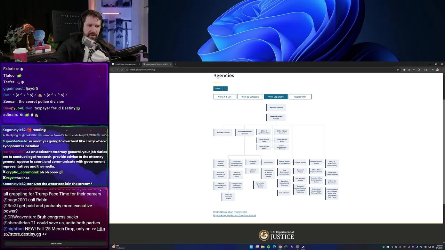Bookmark this page with the star icon

(x=398, y=70)
